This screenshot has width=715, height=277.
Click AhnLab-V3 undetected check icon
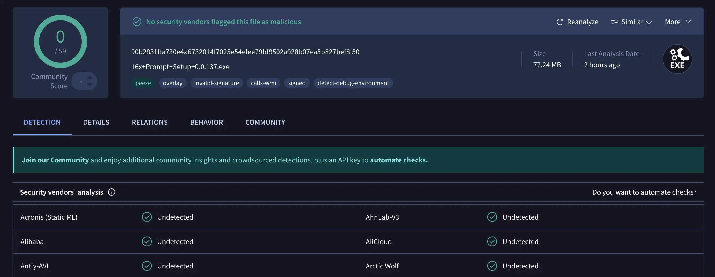pos(492,217)
